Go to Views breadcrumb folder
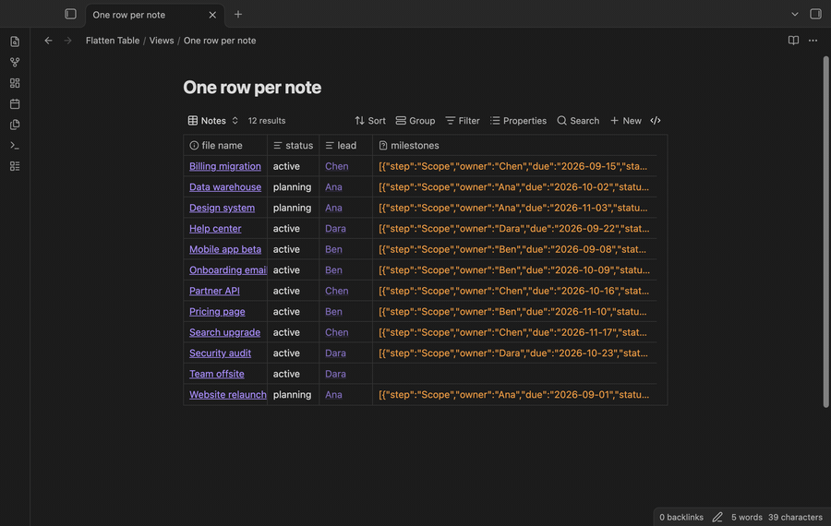Image resolution: width=831 pixels, height=526 pixels. point(162,41)
